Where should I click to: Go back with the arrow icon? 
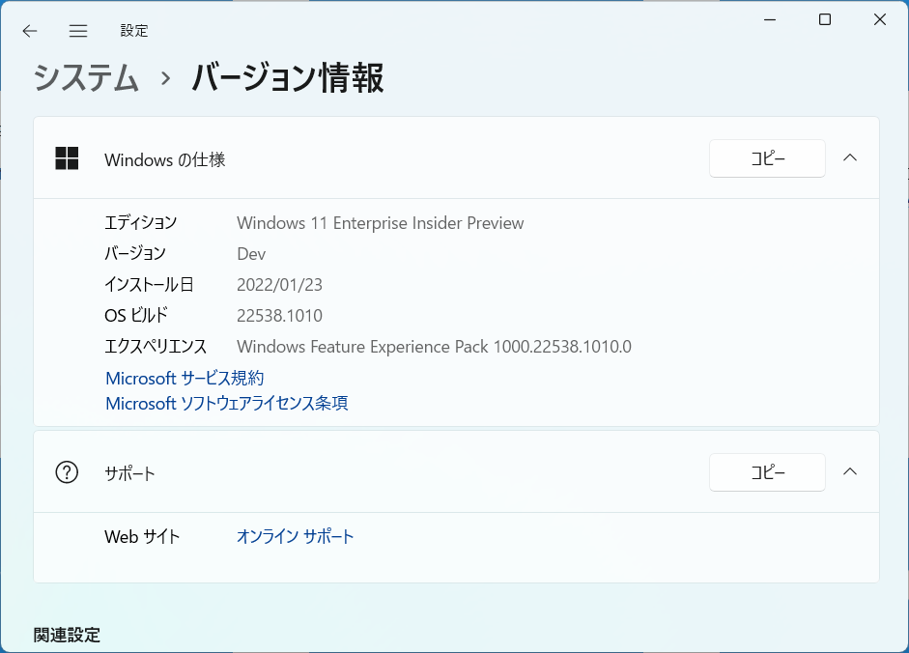point(30,31)
